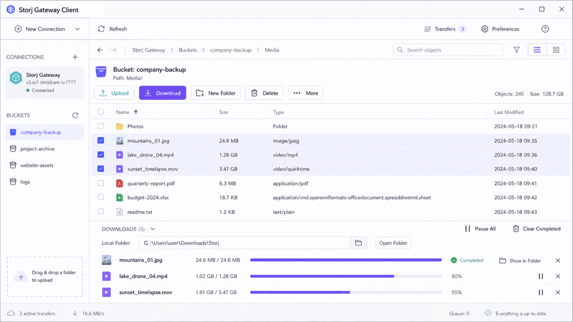Pause the lake_drone_04.mp4 download
This screenshot has width=573, height=322.
pyautogui.click(x=541, y=276)
